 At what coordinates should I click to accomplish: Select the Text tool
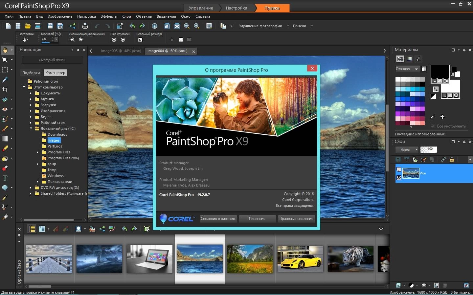[5, 178]
